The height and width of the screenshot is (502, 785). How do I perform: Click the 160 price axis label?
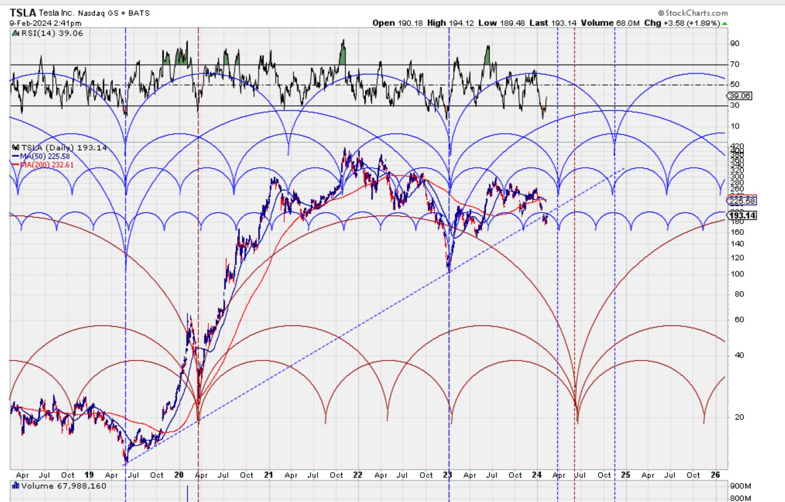[x=737, y=232]
